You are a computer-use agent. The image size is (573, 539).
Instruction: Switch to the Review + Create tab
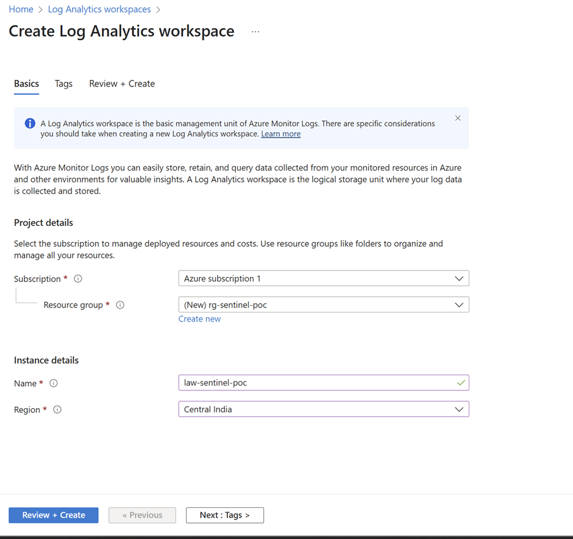point(122,84)
